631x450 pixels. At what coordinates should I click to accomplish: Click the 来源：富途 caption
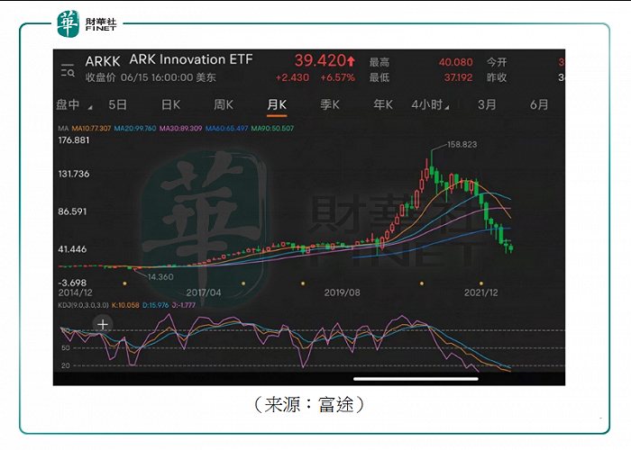309,405
